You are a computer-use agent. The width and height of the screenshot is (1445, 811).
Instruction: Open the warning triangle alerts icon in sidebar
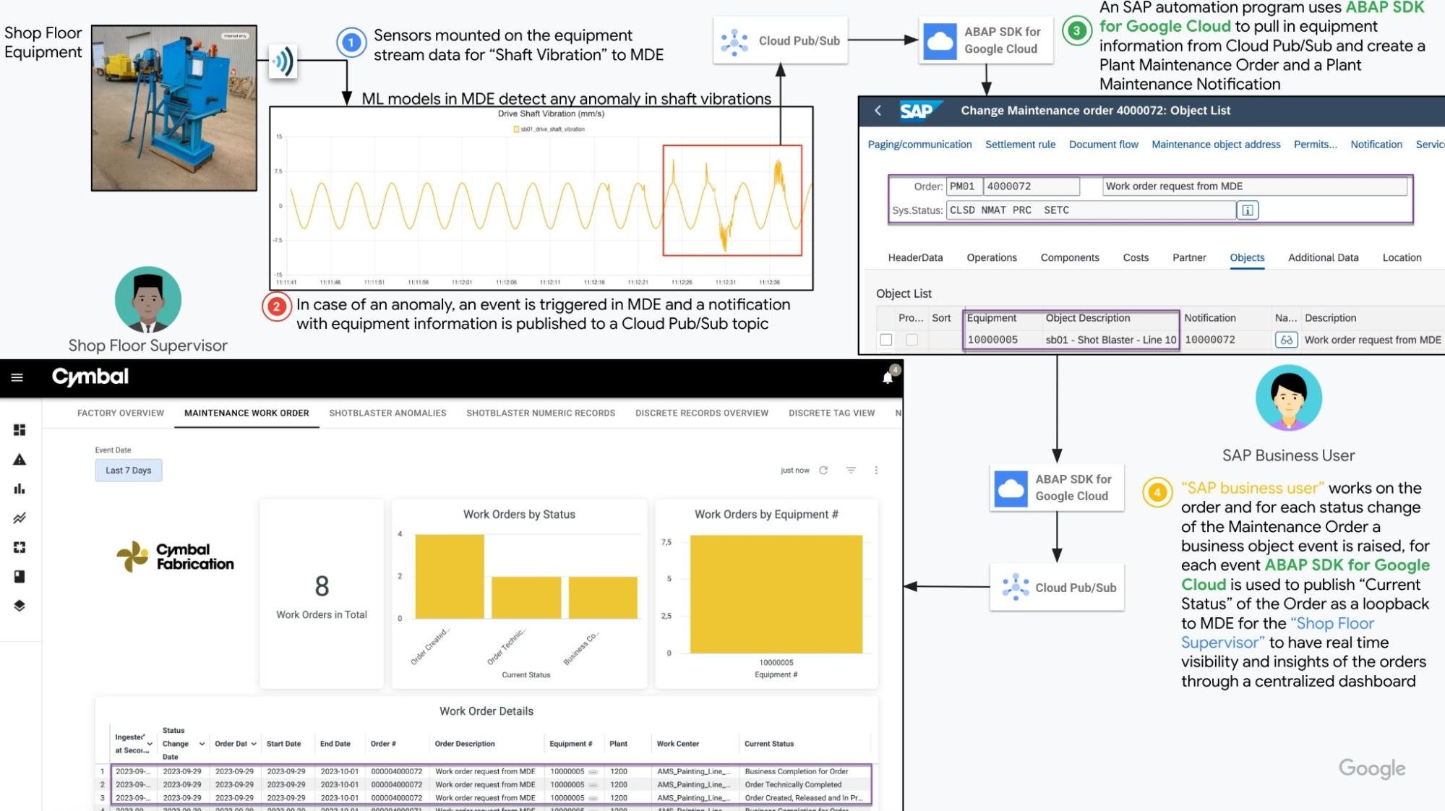pyautogui.click(x=20, y=460)
